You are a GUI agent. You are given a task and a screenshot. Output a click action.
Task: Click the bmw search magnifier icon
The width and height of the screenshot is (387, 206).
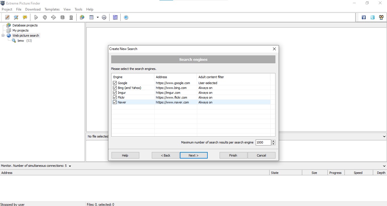pos(14,41)
